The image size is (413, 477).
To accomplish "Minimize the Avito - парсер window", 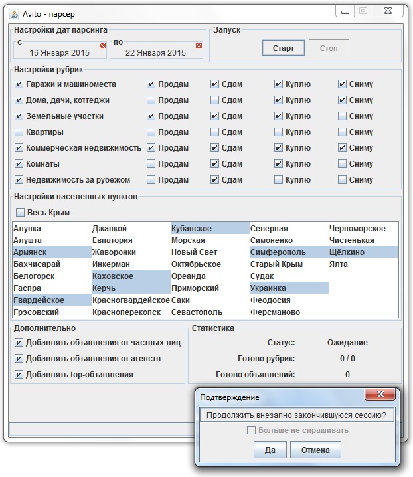I will [345, 11].
